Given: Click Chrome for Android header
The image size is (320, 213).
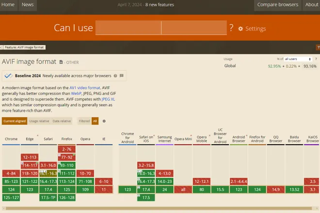Looking at the screenshot, I should pyautogui.click(x=128, y=138).
